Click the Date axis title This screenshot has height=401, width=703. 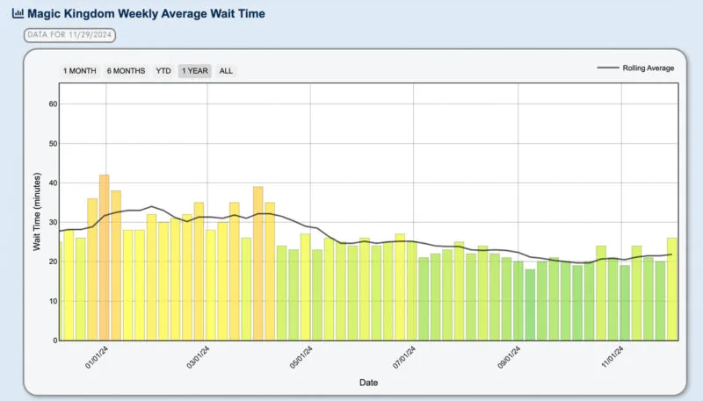(368, 383)
